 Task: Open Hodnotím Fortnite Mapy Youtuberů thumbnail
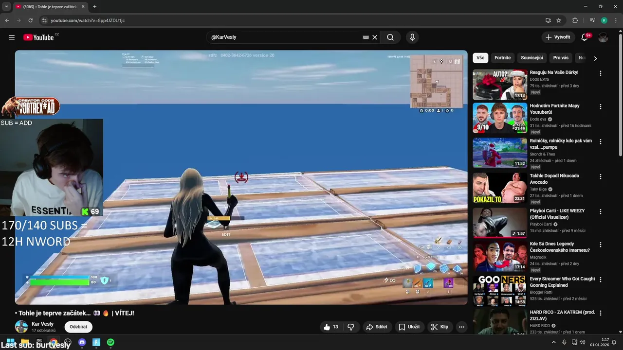pyautogui.click(x=500, y=118)
